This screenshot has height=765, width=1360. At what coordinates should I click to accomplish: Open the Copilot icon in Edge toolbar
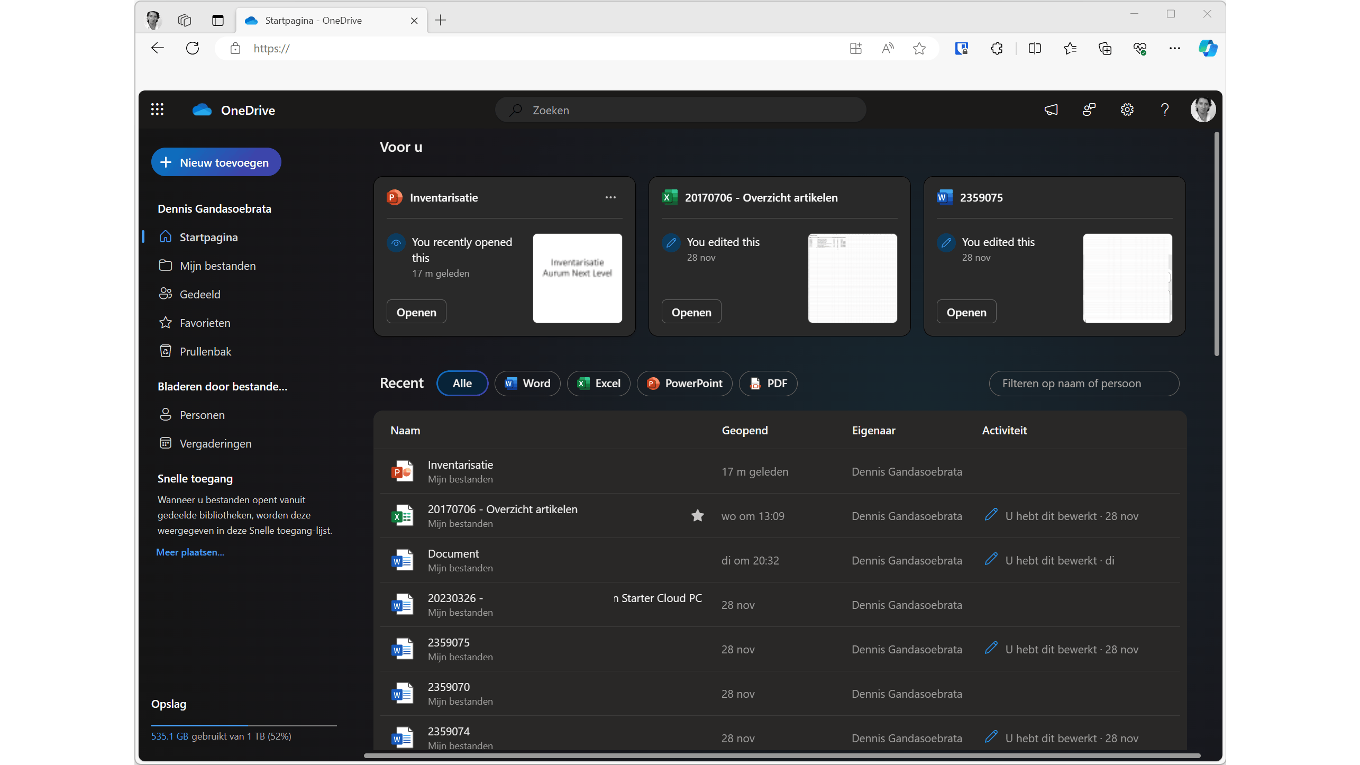coord(1208,48)
